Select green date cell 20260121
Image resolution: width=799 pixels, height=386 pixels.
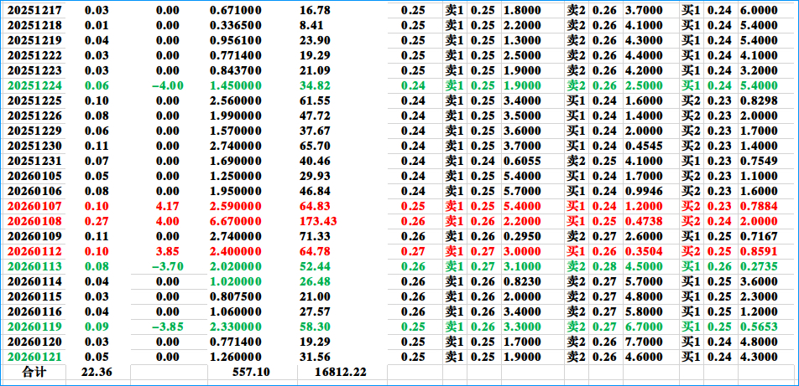pos(33,357)
